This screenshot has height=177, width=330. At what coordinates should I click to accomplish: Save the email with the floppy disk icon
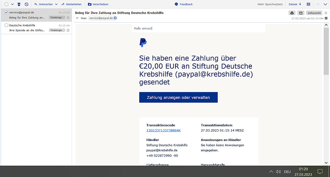tap(301, 13)
